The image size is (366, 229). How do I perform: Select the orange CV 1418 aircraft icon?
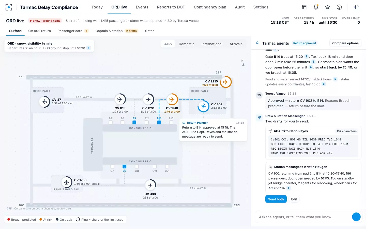click(x=172, y=99)
